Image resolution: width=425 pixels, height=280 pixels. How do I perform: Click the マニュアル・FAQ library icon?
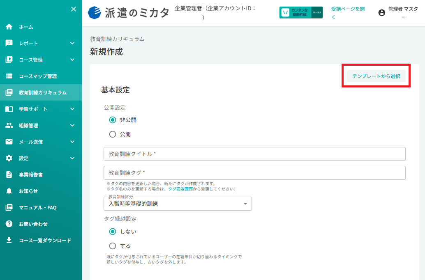[x=9, y=207]
